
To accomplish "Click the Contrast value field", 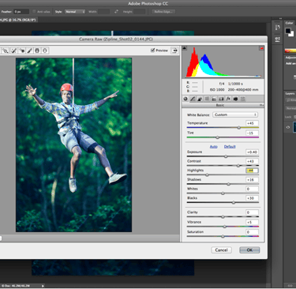I will [252, 161].
